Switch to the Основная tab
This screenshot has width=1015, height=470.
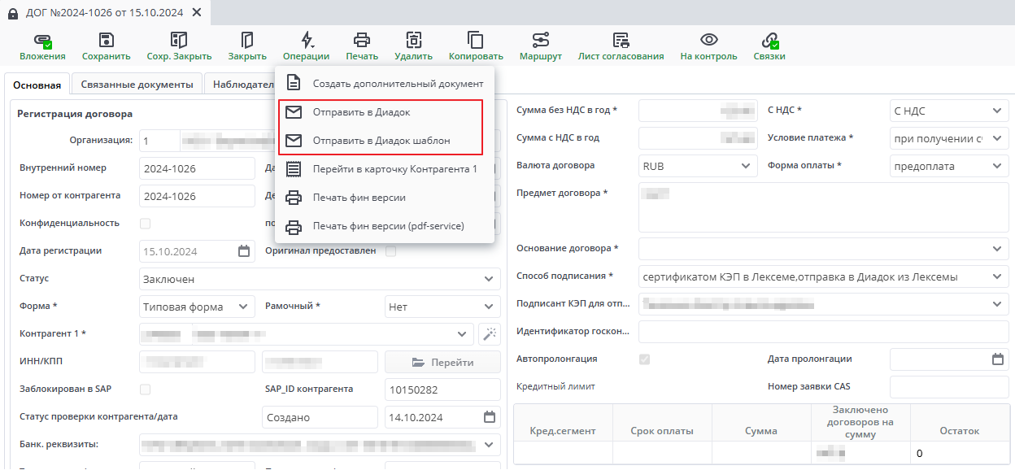click(37, 85)
